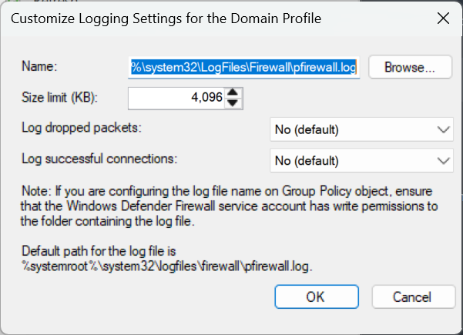
Task: Click chevron arrow of Log successful connections combo
Action: pos(444,160)
